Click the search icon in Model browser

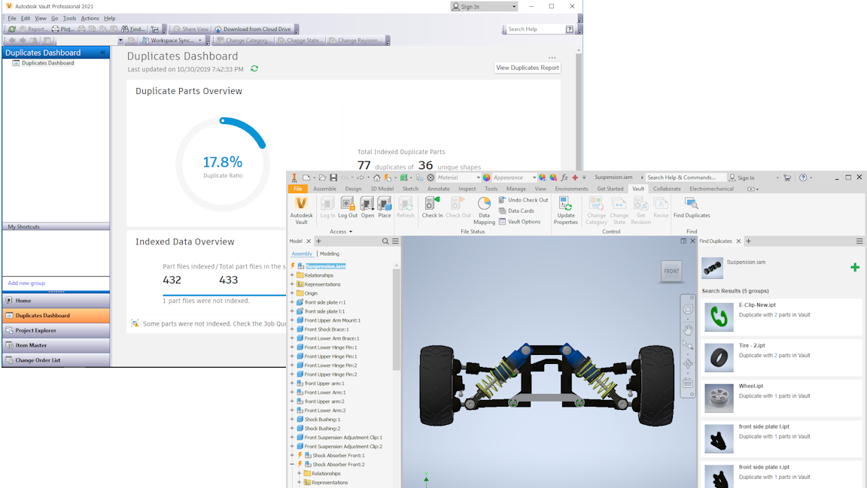[385, 241]
